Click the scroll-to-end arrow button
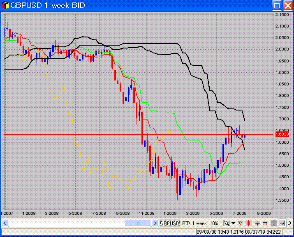294x237 pixels. (282, 223)
